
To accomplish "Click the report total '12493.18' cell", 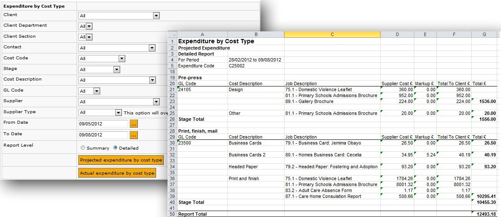I will tap(484, 214).
